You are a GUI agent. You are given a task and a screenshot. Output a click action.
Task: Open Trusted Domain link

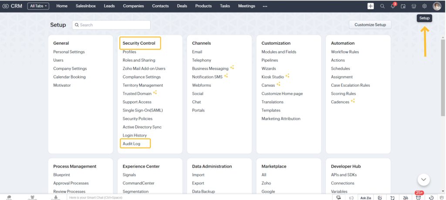tap(137, 93)
